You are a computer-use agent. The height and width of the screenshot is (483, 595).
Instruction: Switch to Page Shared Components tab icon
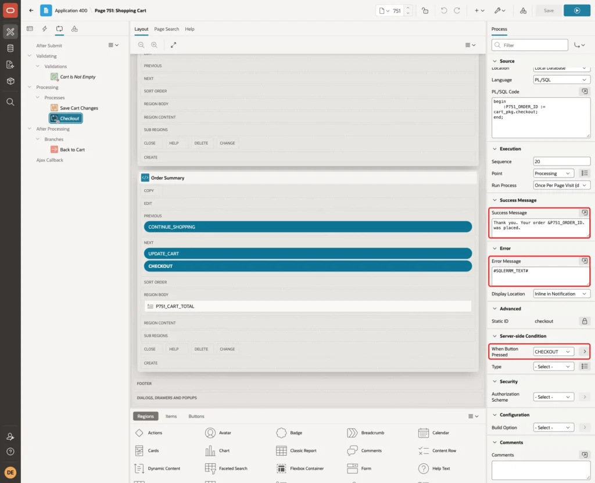(74, 29)
